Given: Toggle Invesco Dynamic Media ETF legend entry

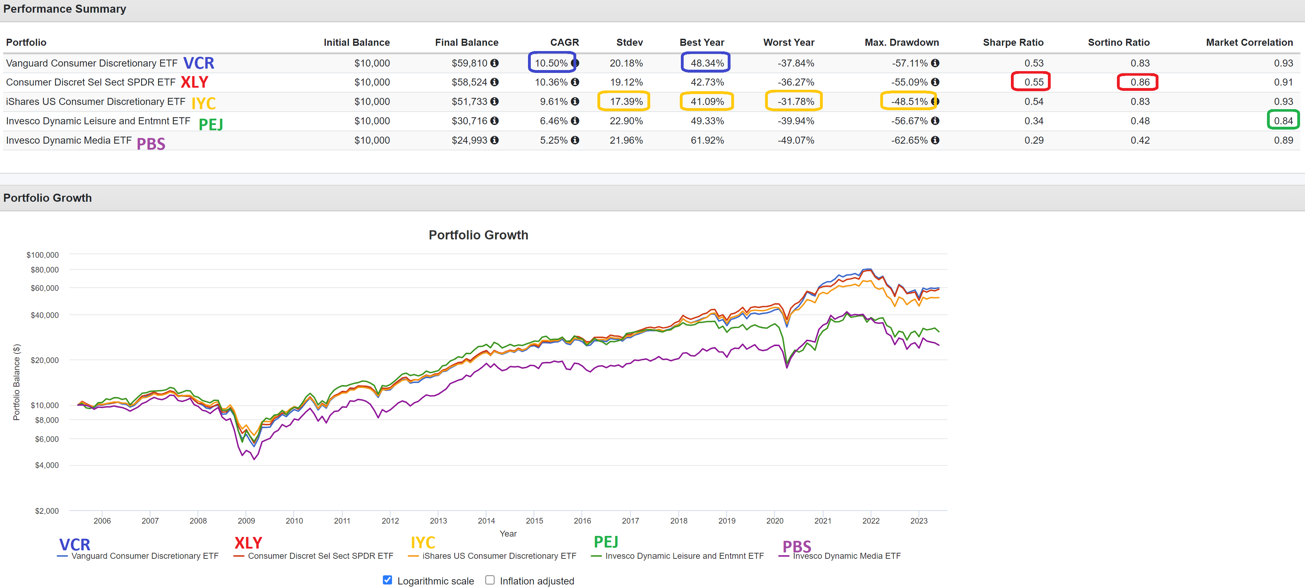Looking at the screenshot, I should [x=839, y=556].
